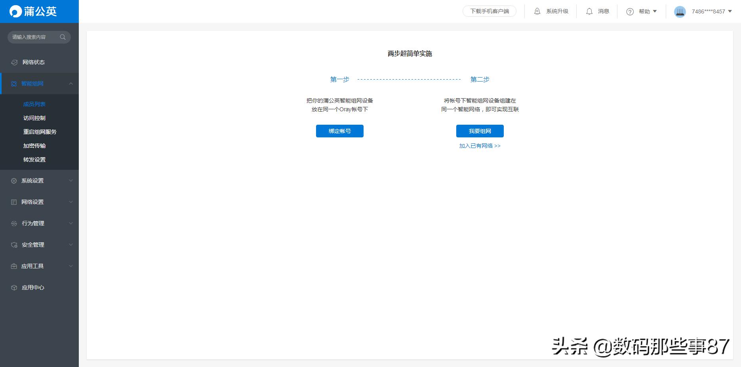Click the 系统设置 gear icon
The height and width of the screenshot is (367, 741).
point(14,181)
